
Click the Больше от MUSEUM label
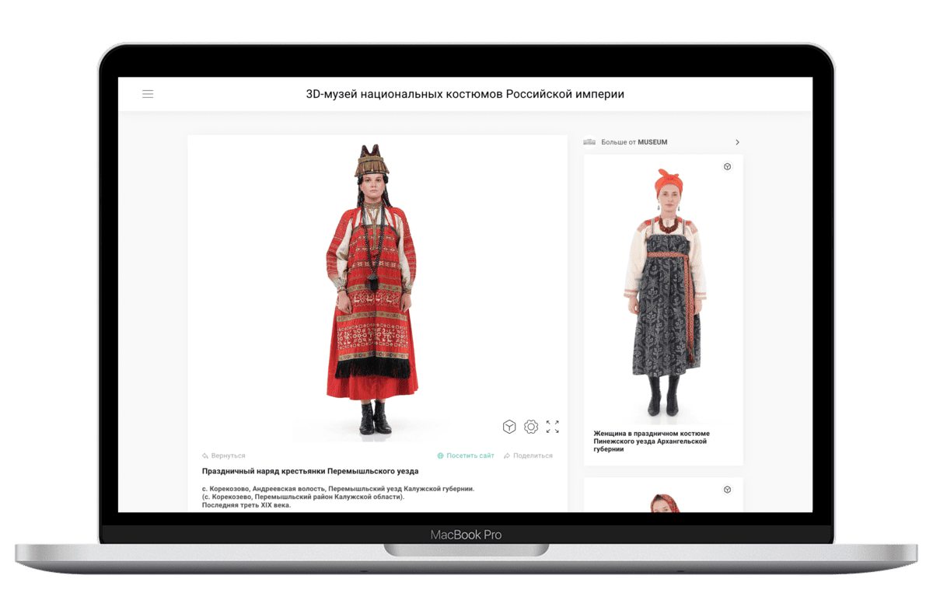[634, 142]
